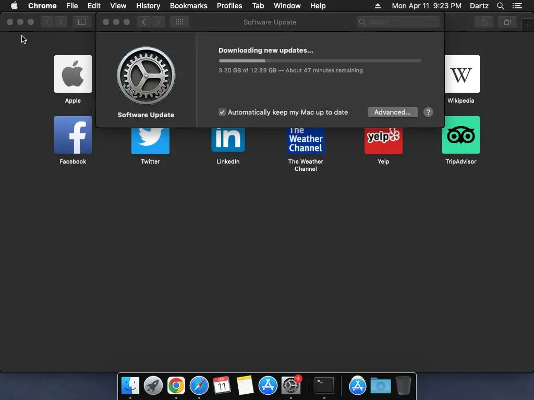Open new tab plus button in browser

click(x=527, y=25)
